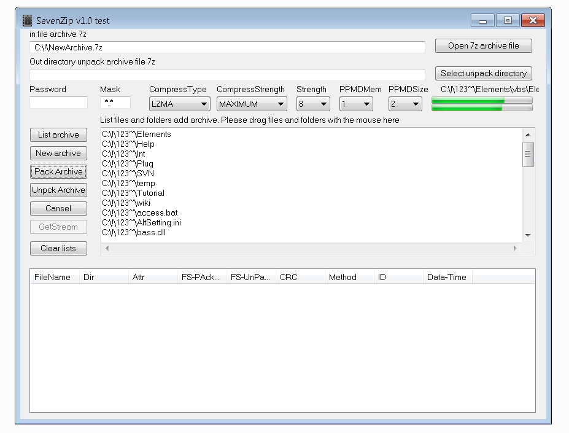569x433 pixels.
Task: Click the Clear lists button
Action: click(x=58, y=249)
